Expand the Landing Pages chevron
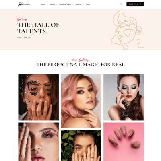 click(x=73, y=4)
